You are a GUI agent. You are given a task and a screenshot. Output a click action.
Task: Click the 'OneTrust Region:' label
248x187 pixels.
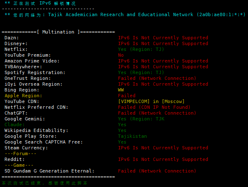(27, 78)
